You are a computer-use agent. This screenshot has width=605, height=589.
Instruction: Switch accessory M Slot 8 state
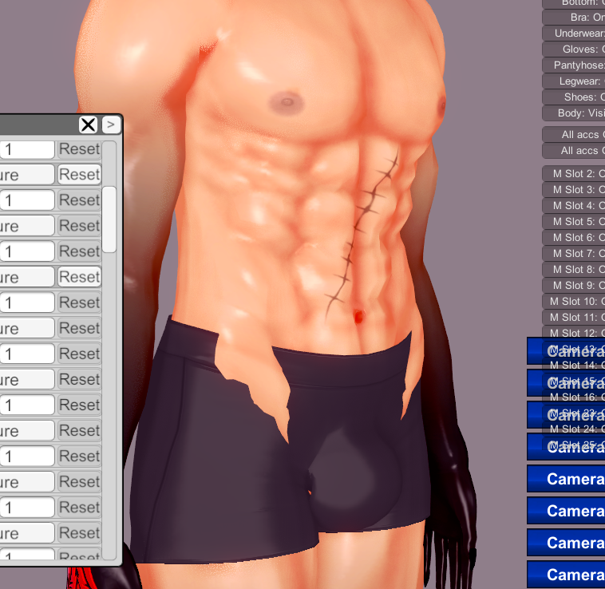tap(574, 269)
